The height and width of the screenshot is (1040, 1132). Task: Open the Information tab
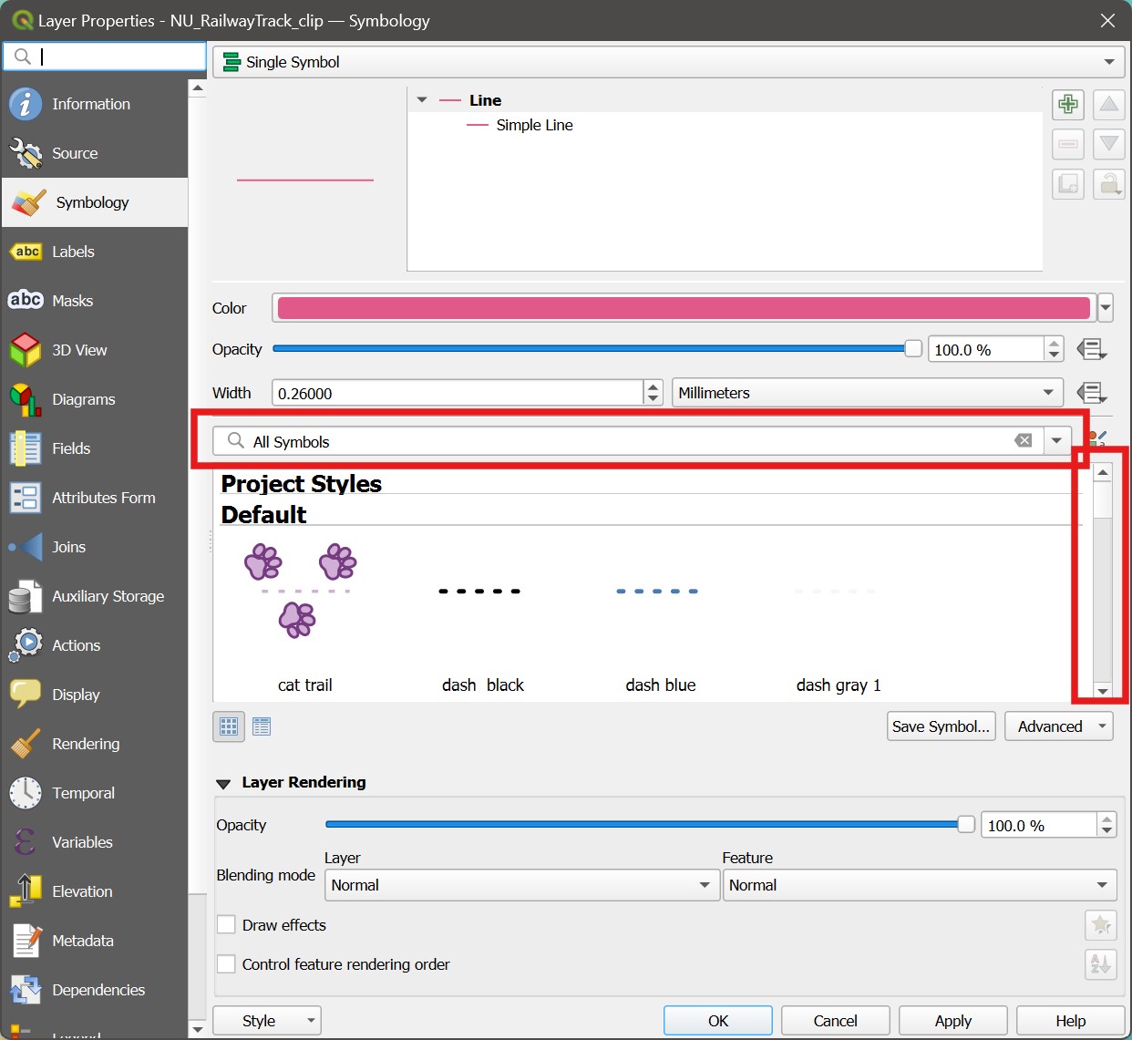pos(95,104)
